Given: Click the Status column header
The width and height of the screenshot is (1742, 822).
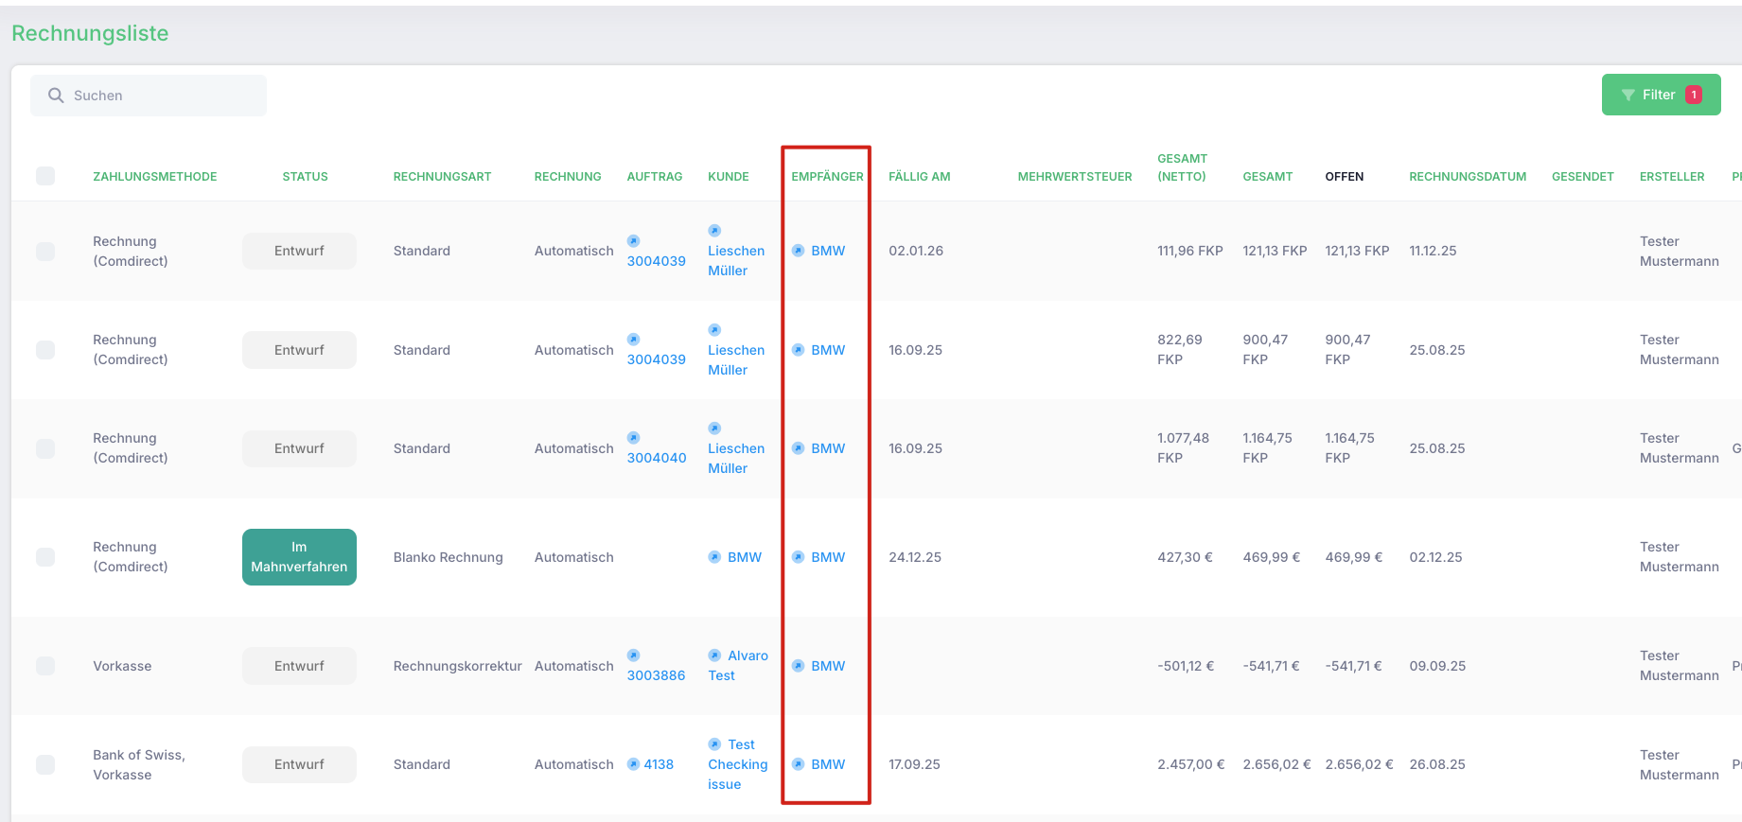Looking at the screenshot, I should click(x=305, y=177).
